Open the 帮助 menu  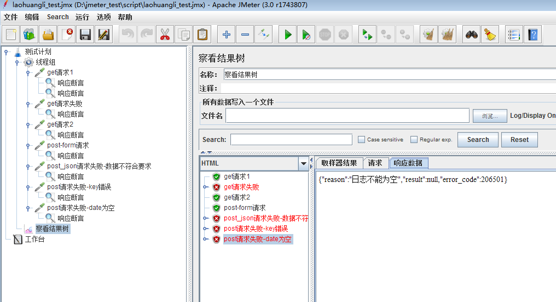[125, 17]
